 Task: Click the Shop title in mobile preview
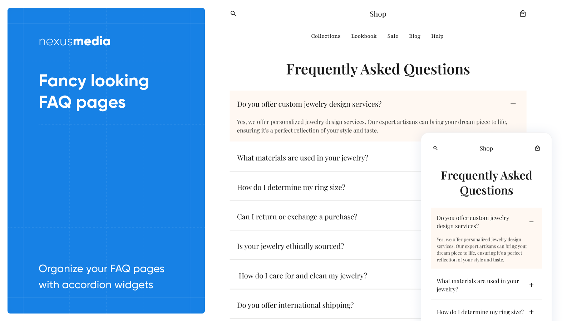486,148
